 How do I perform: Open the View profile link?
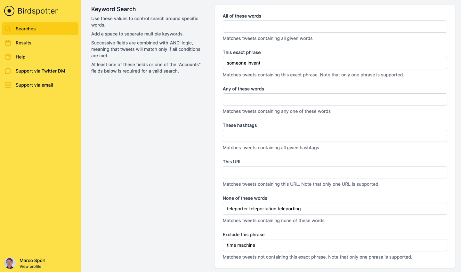coord(30,266)
